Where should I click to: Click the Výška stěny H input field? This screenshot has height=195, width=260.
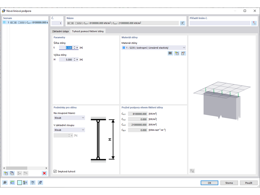66,60
